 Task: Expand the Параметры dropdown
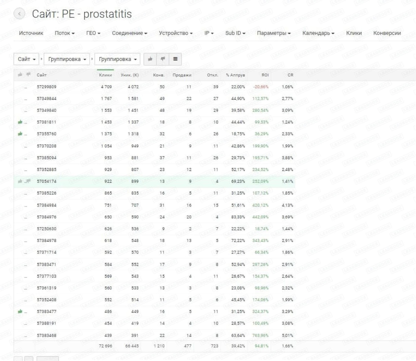coord(274,33)
